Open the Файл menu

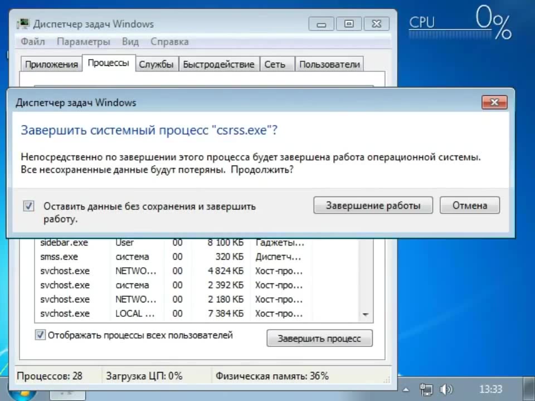pyautogui.click(x=33, y=42)
